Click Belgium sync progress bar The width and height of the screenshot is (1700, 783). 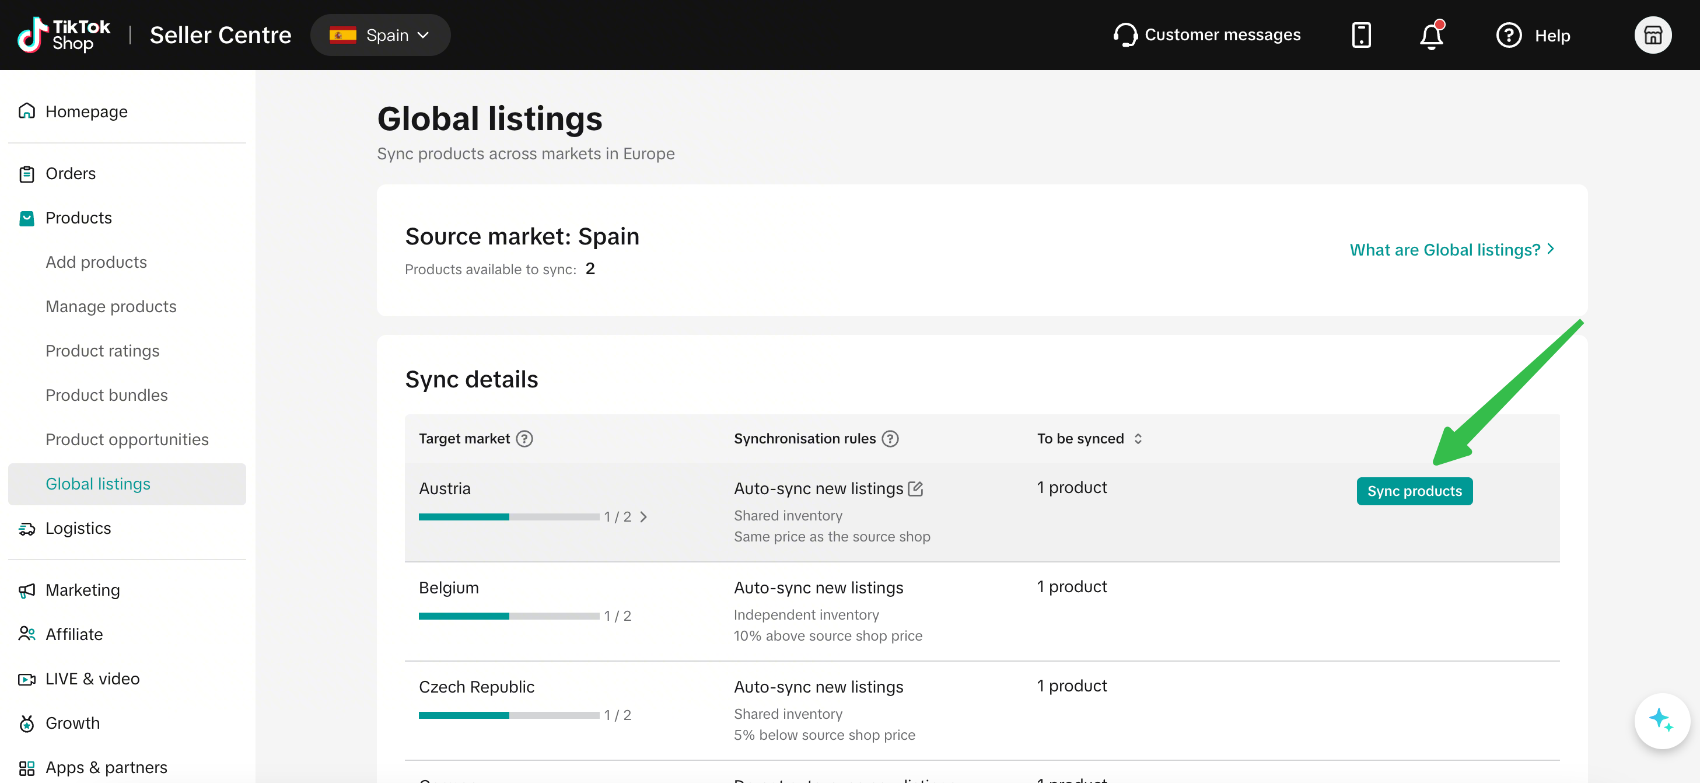(509, 616)
